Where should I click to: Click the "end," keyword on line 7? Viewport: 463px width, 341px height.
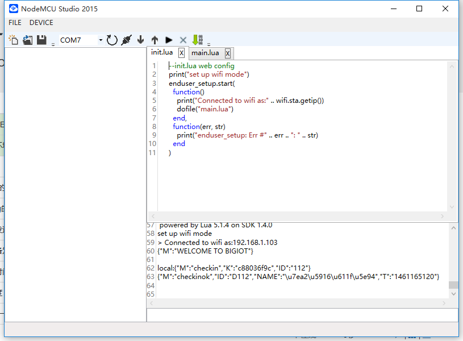click(180, 118)
